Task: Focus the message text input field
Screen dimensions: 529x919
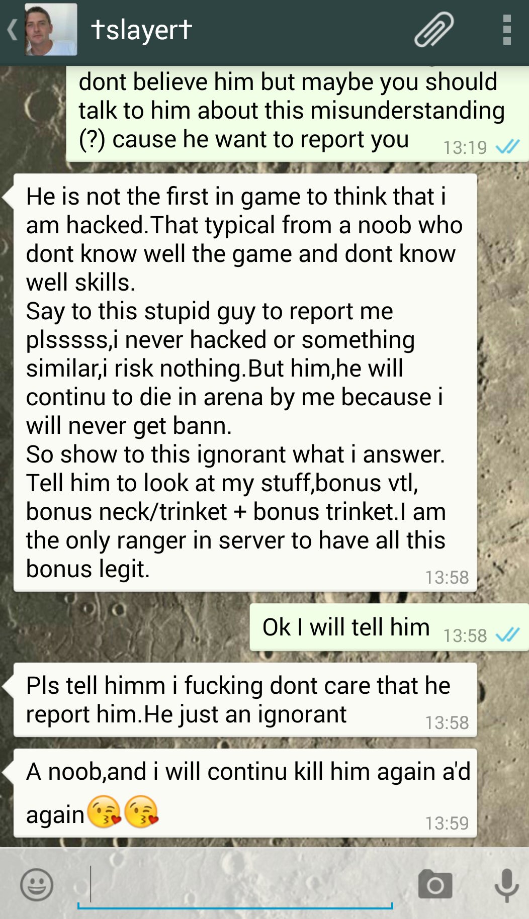Action: click(x=235, y=885)
